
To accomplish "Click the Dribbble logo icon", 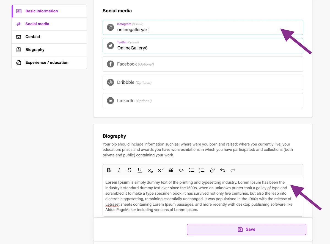I will [111, 82].
